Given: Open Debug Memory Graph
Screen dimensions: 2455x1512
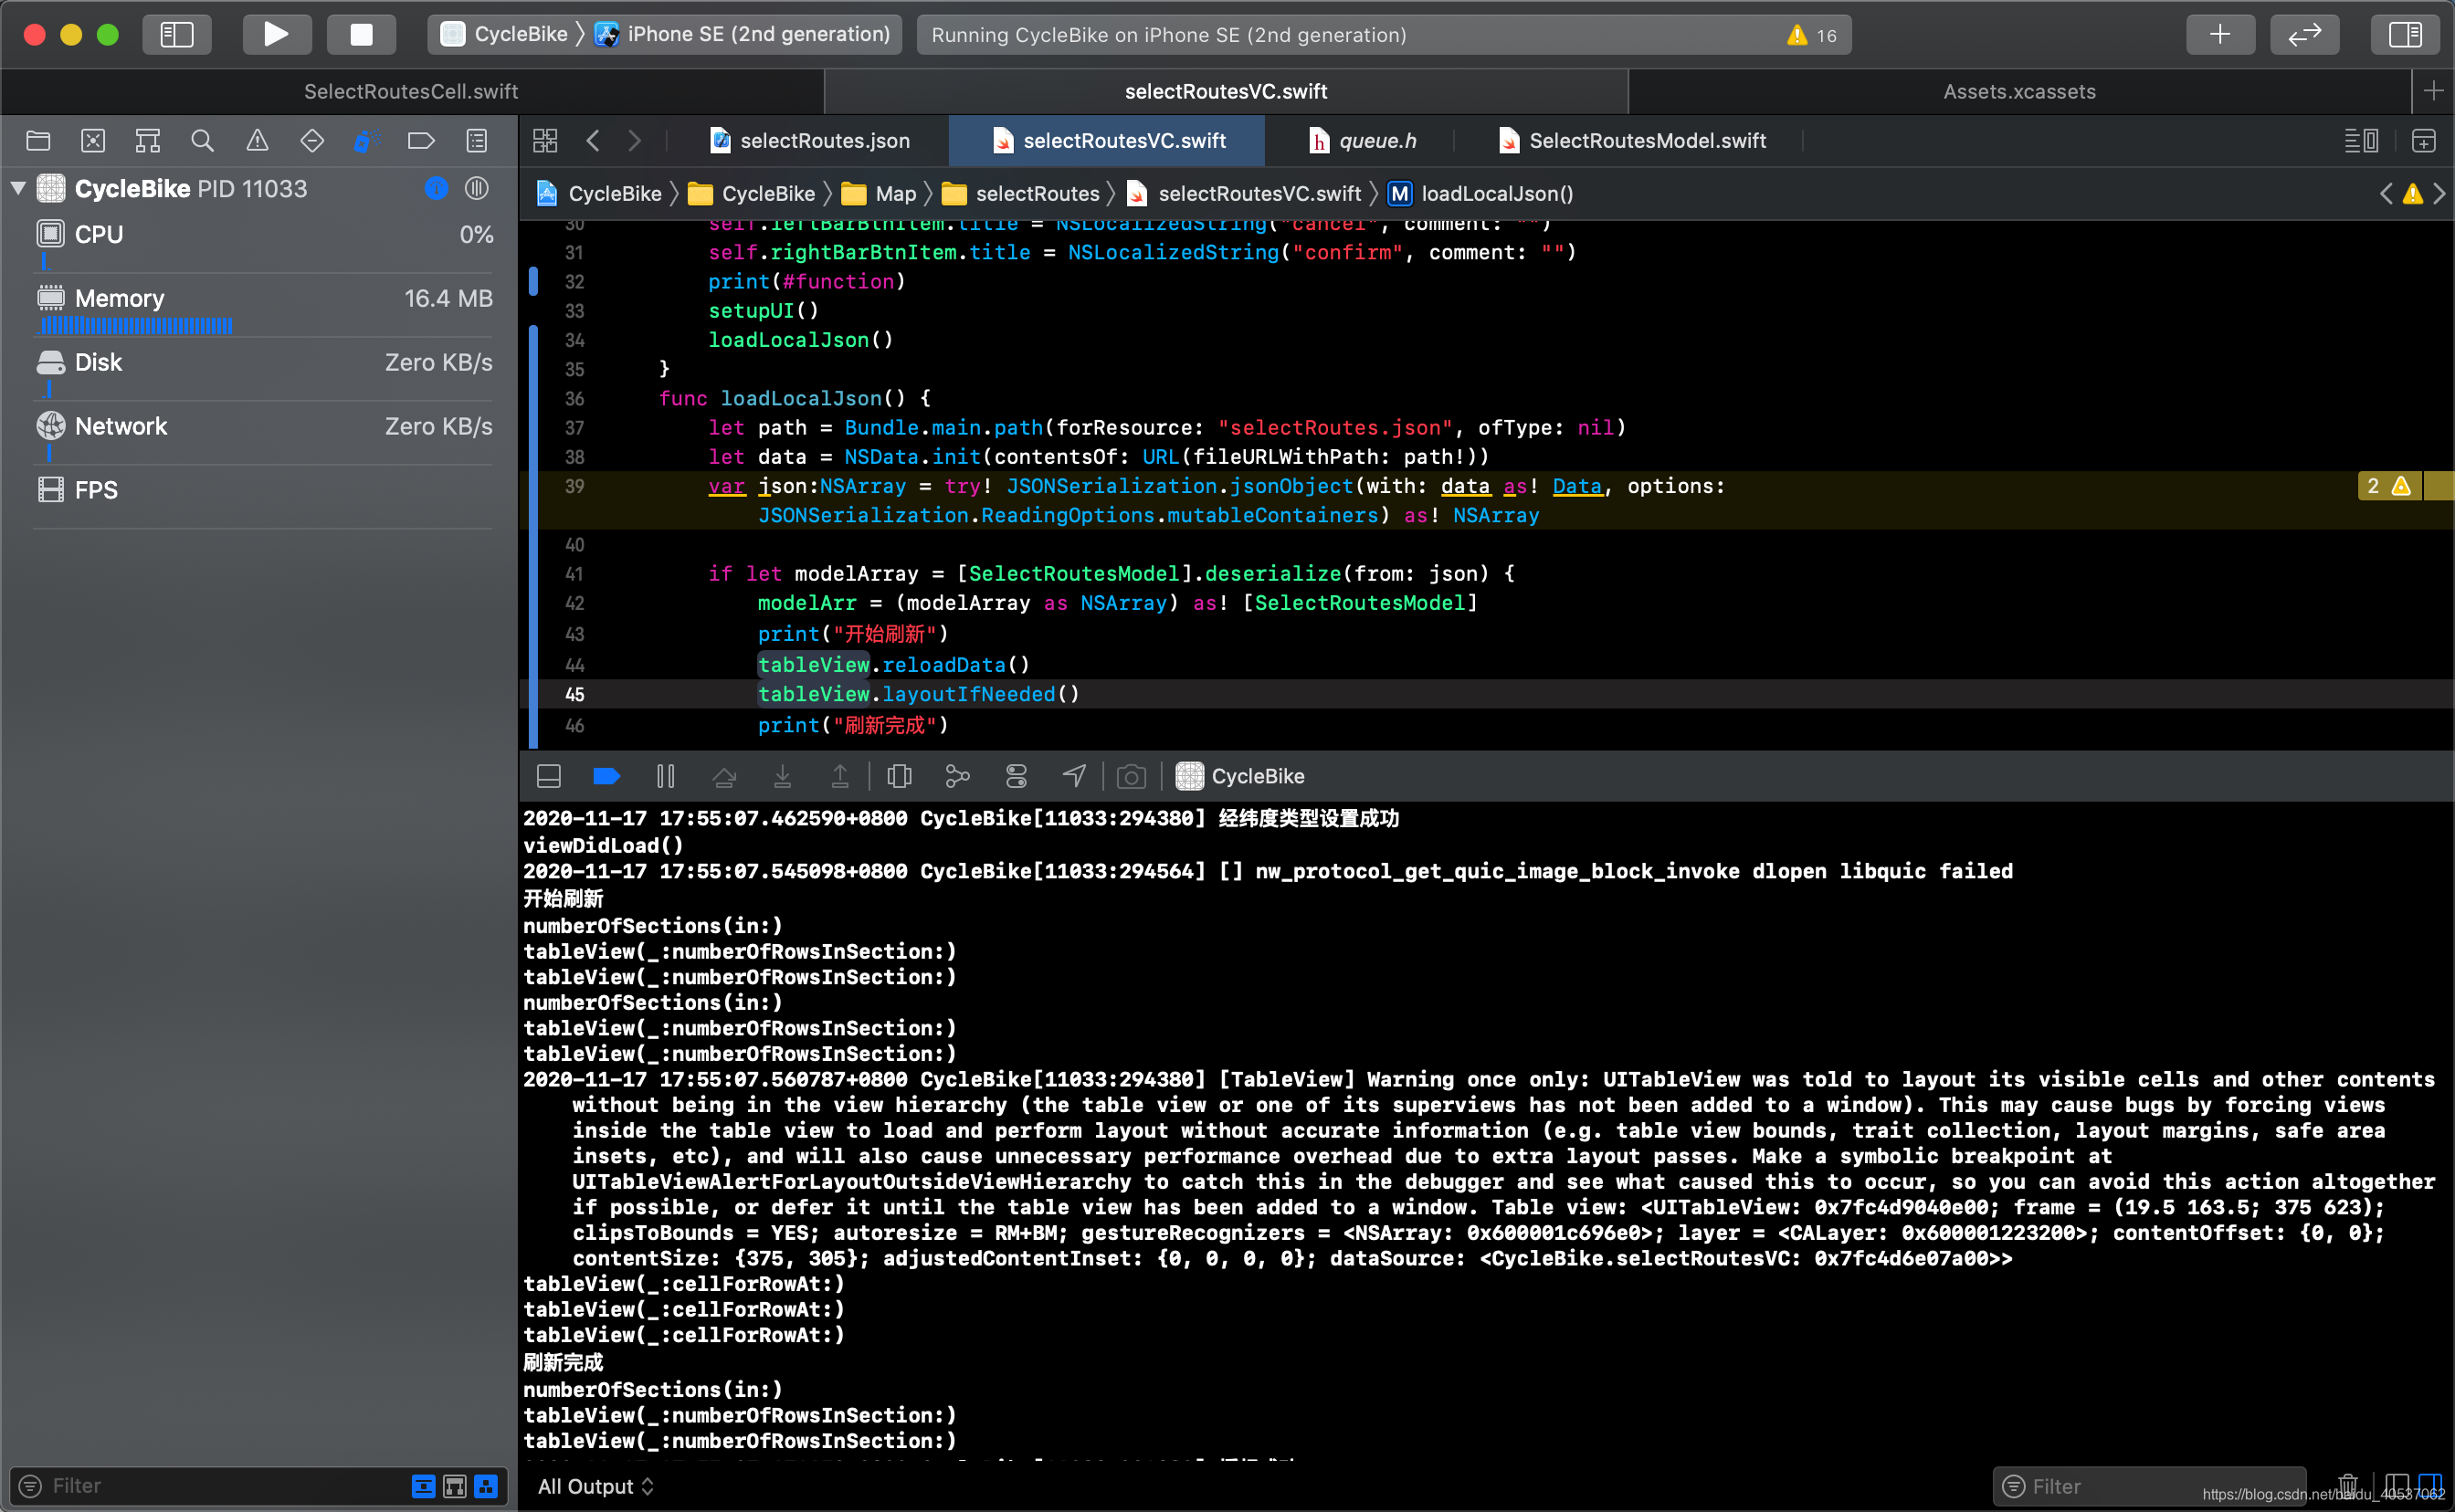Looking at the screenshot, I should [957, 776].
